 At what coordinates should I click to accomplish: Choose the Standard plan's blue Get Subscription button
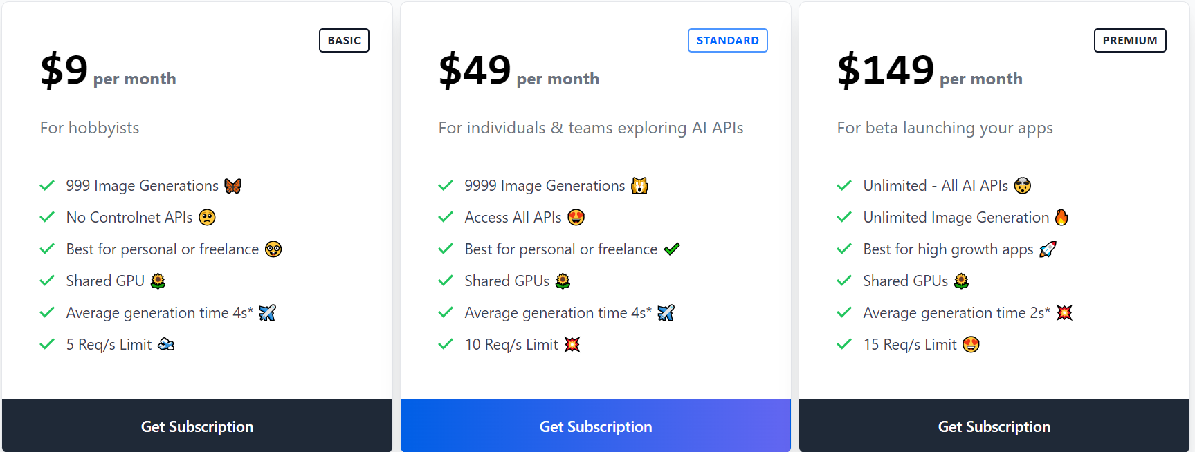[x=595, y=426]
